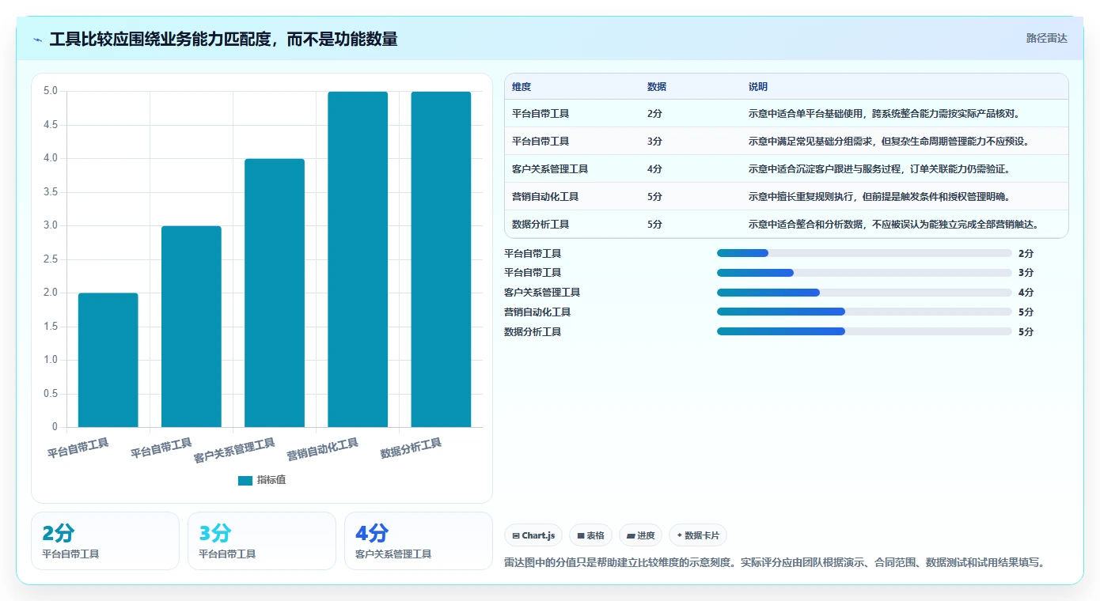Image resolution: width=1100 pixels, height=601 pixels.
Task: Click the 数据分析工具 bar in the chart
Action: tap(441, 259)
